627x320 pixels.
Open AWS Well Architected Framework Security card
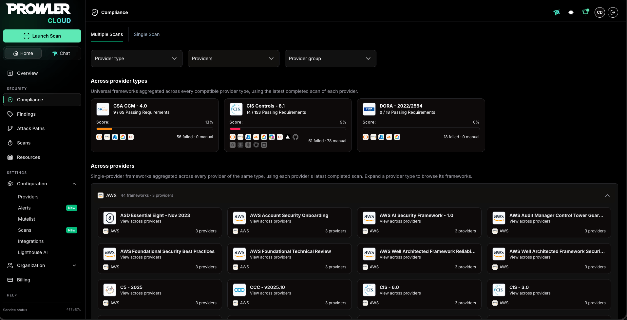[x=549, y=259]
